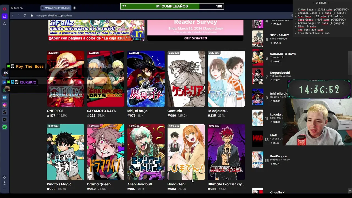This screenshot has width=352, height=198.
Task: Go back with the browser back arrow
Action: pos(13,15)
